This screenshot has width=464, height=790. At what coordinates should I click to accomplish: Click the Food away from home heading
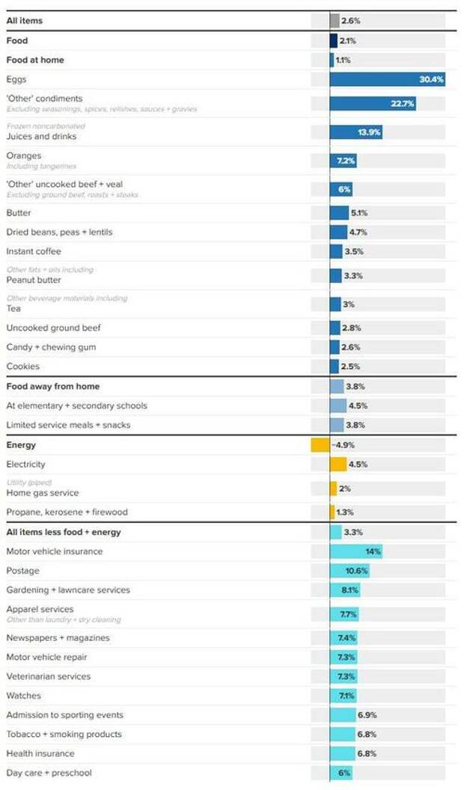[53, 387]
